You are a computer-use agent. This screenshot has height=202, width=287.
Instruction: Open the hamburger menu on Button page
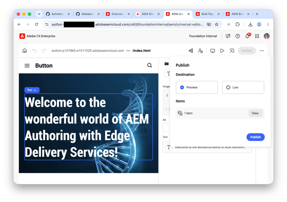[x=27, y=65]
